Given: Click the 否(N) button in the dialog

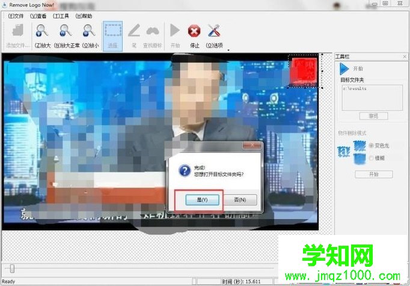Looking at the screenshot, I should [240, 199].
